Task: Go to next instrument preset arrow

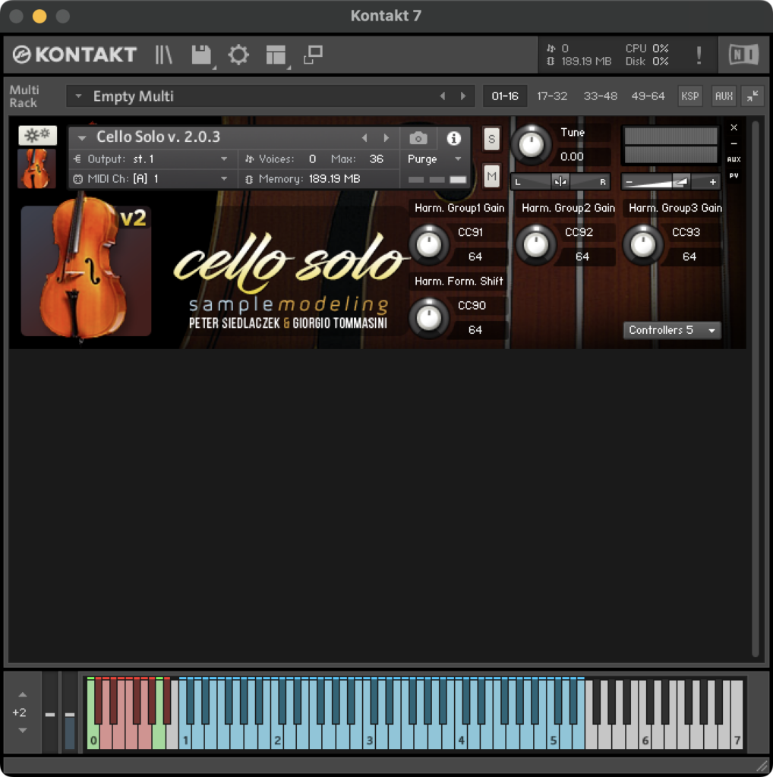Action: point(386,138)
